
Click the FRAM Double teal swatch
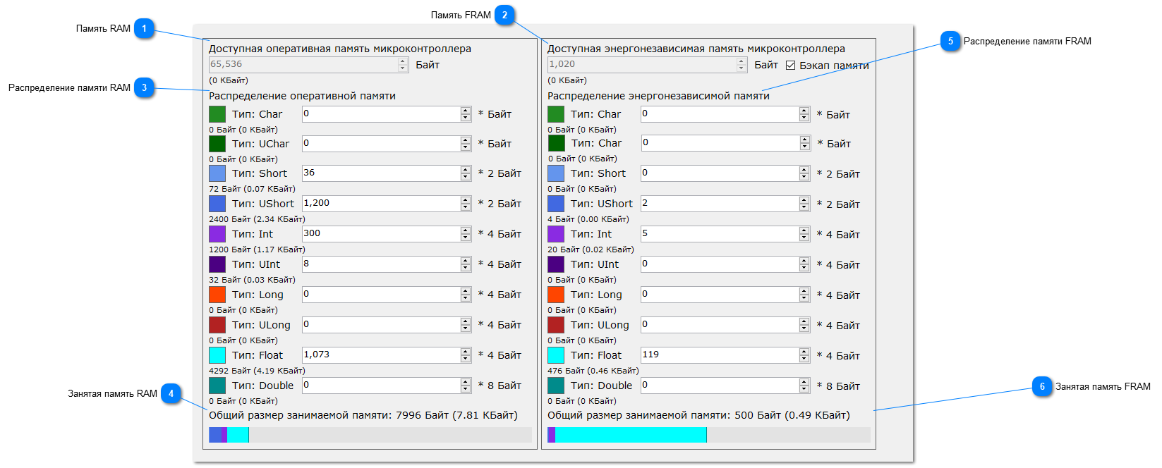556,386
